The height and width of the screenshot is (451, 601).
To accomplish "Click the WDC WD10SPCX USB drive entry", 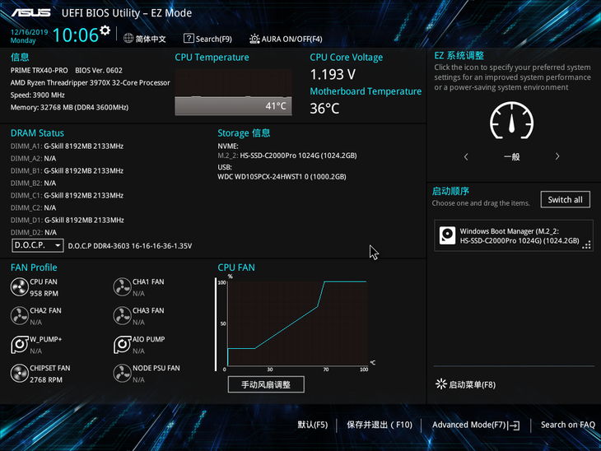I will 282,177.
